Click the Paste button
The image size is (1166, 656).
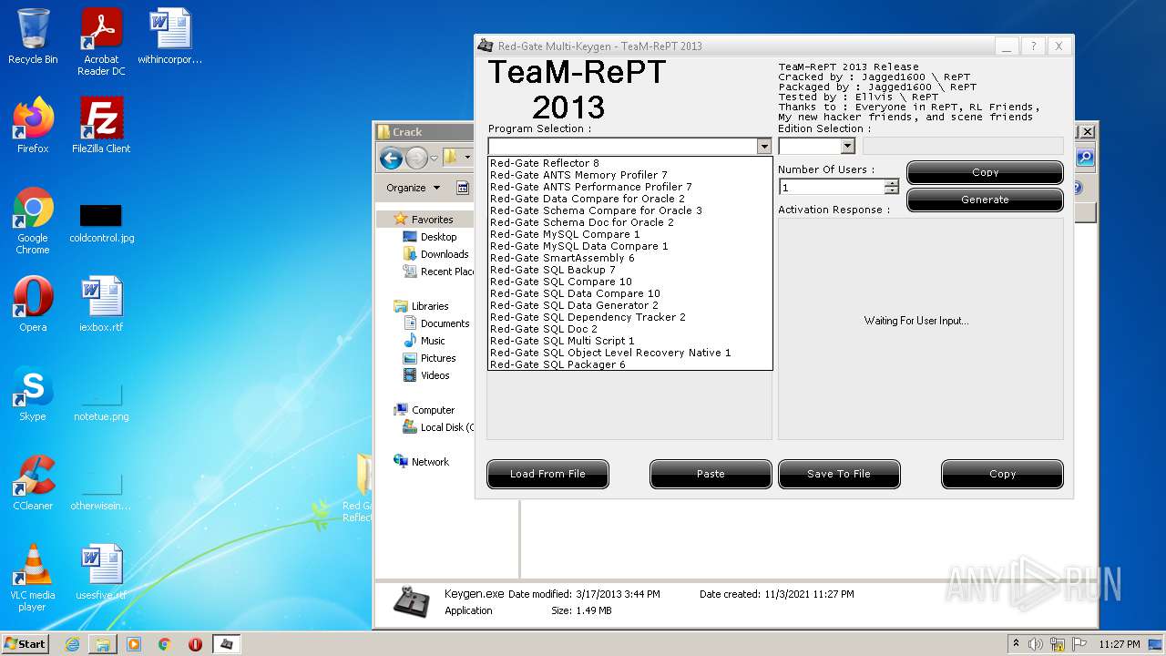tap(711, 474)
